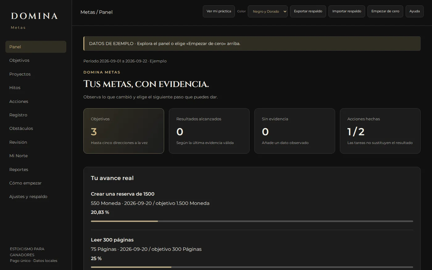Click the Tu avance real heading
432x270 pixels.
click(x=112, y=178)
